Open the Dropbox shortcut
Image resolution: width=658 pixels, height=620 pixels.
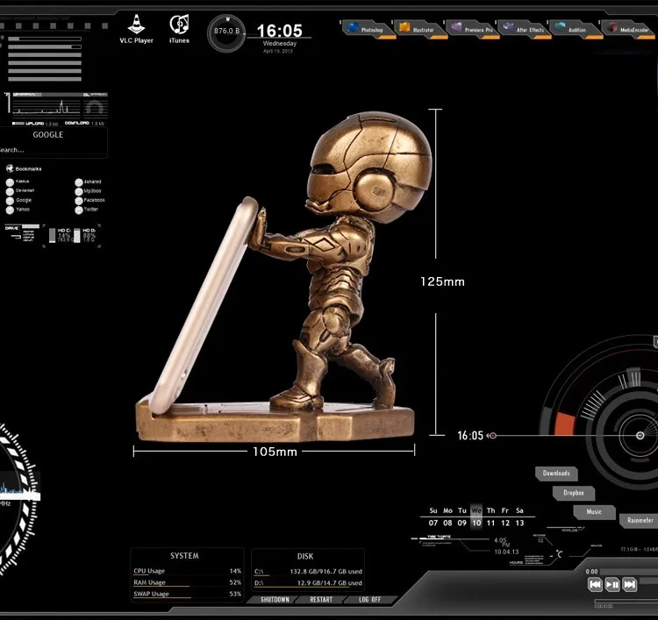574,493
